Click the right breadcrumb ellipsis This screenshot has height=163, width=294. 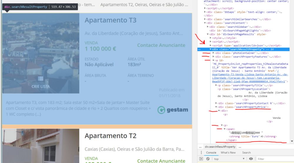(x=240, y=147)
